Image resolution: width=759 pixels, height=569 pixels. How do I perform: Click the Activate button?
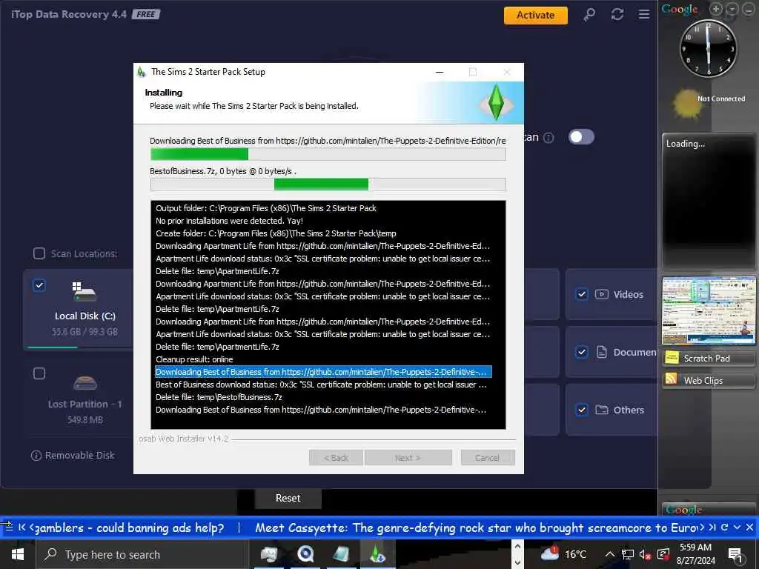pyautogui.click(x=535, y=15)
